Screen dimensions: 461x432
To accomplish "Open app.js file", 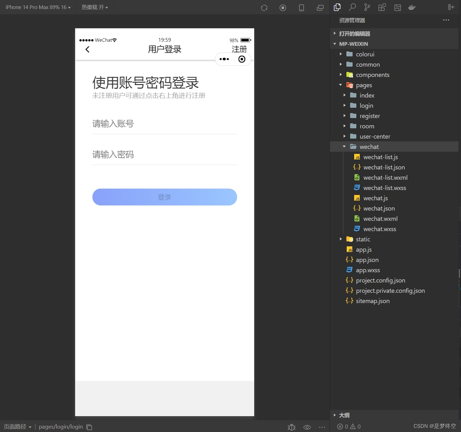I will [x=394, y=249].
